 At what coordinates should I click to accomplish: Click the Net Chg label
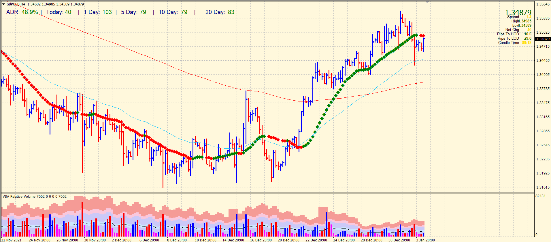coord(512,30)
